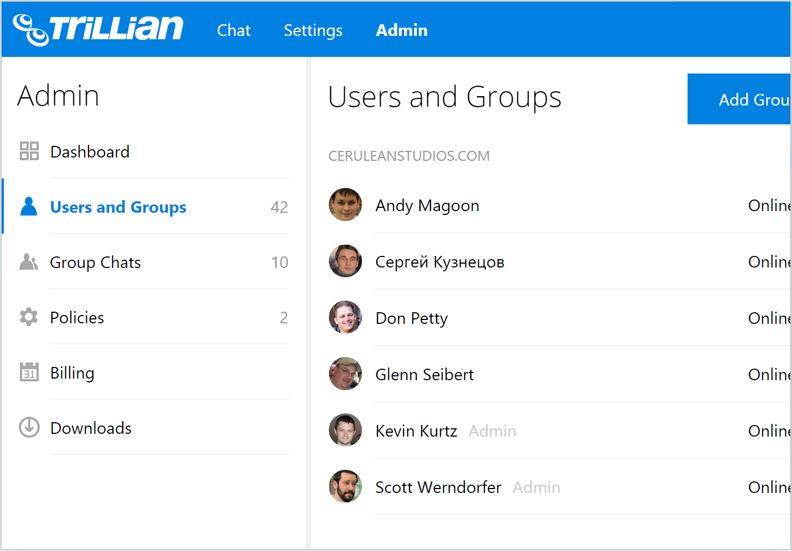This screenshot has height=551, width=792.
Task: Click the CERULEANSTUDIOS.COM domain heading
Action: pos(409,156)
